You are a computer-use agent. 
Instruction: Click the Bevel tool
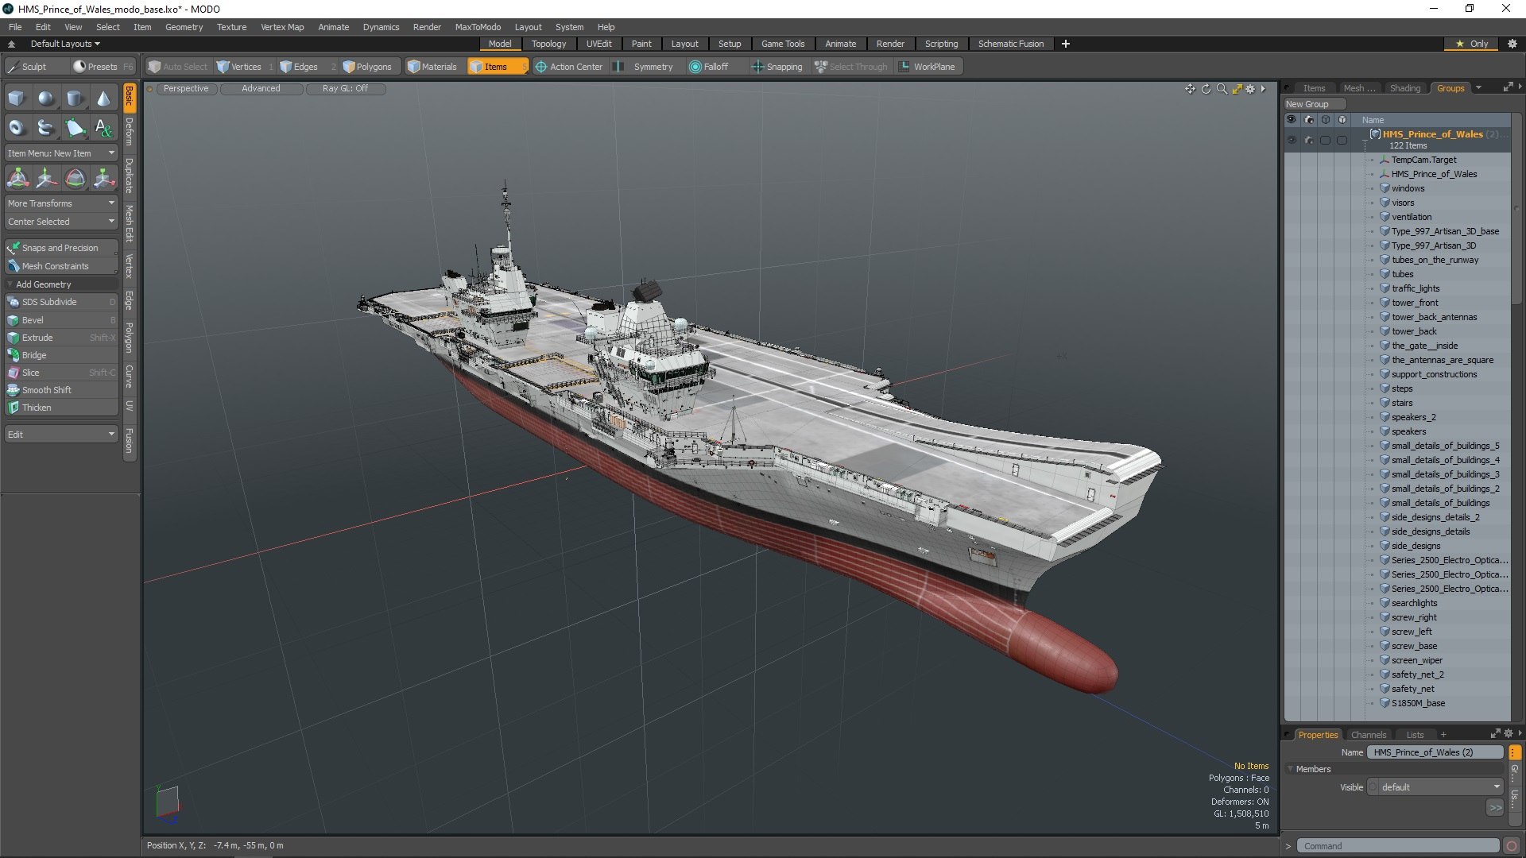point(61,320)
